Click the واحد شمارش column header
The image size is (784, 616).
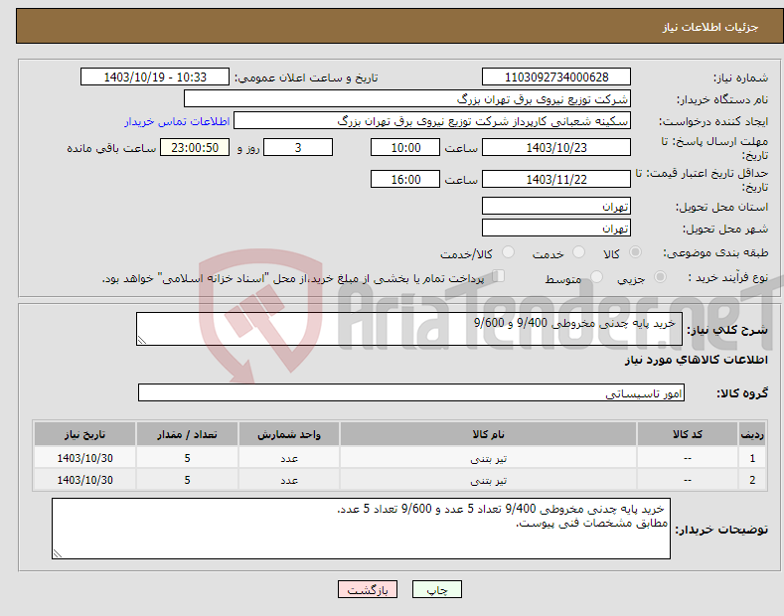click(x=289, y=434)
